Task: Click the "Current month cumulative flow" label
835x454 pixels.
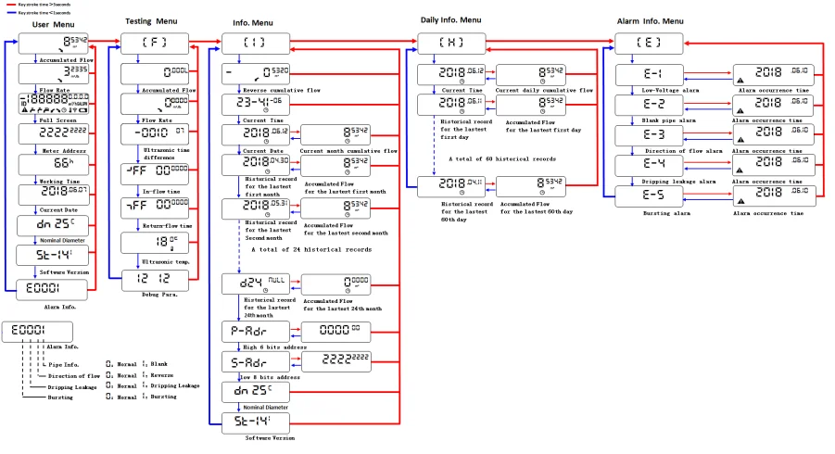Action: tap(348, 151)
